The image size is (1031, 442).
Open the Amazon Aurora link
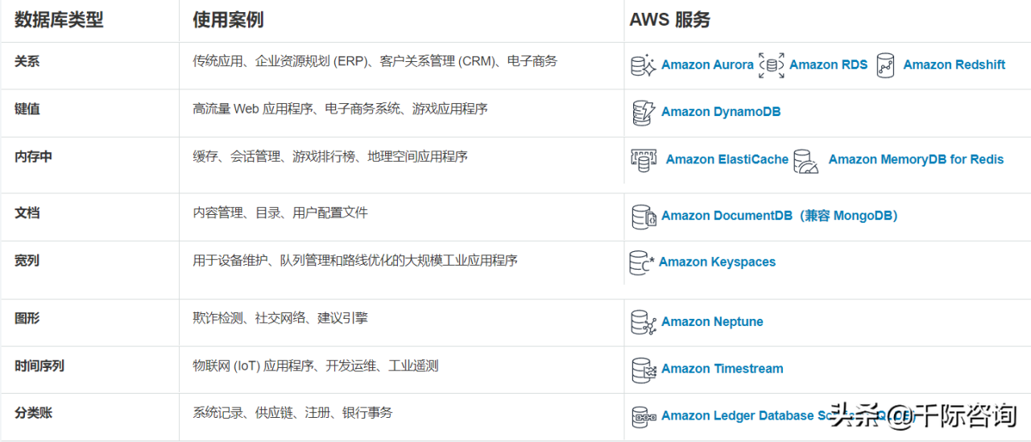tap(707, 65)
